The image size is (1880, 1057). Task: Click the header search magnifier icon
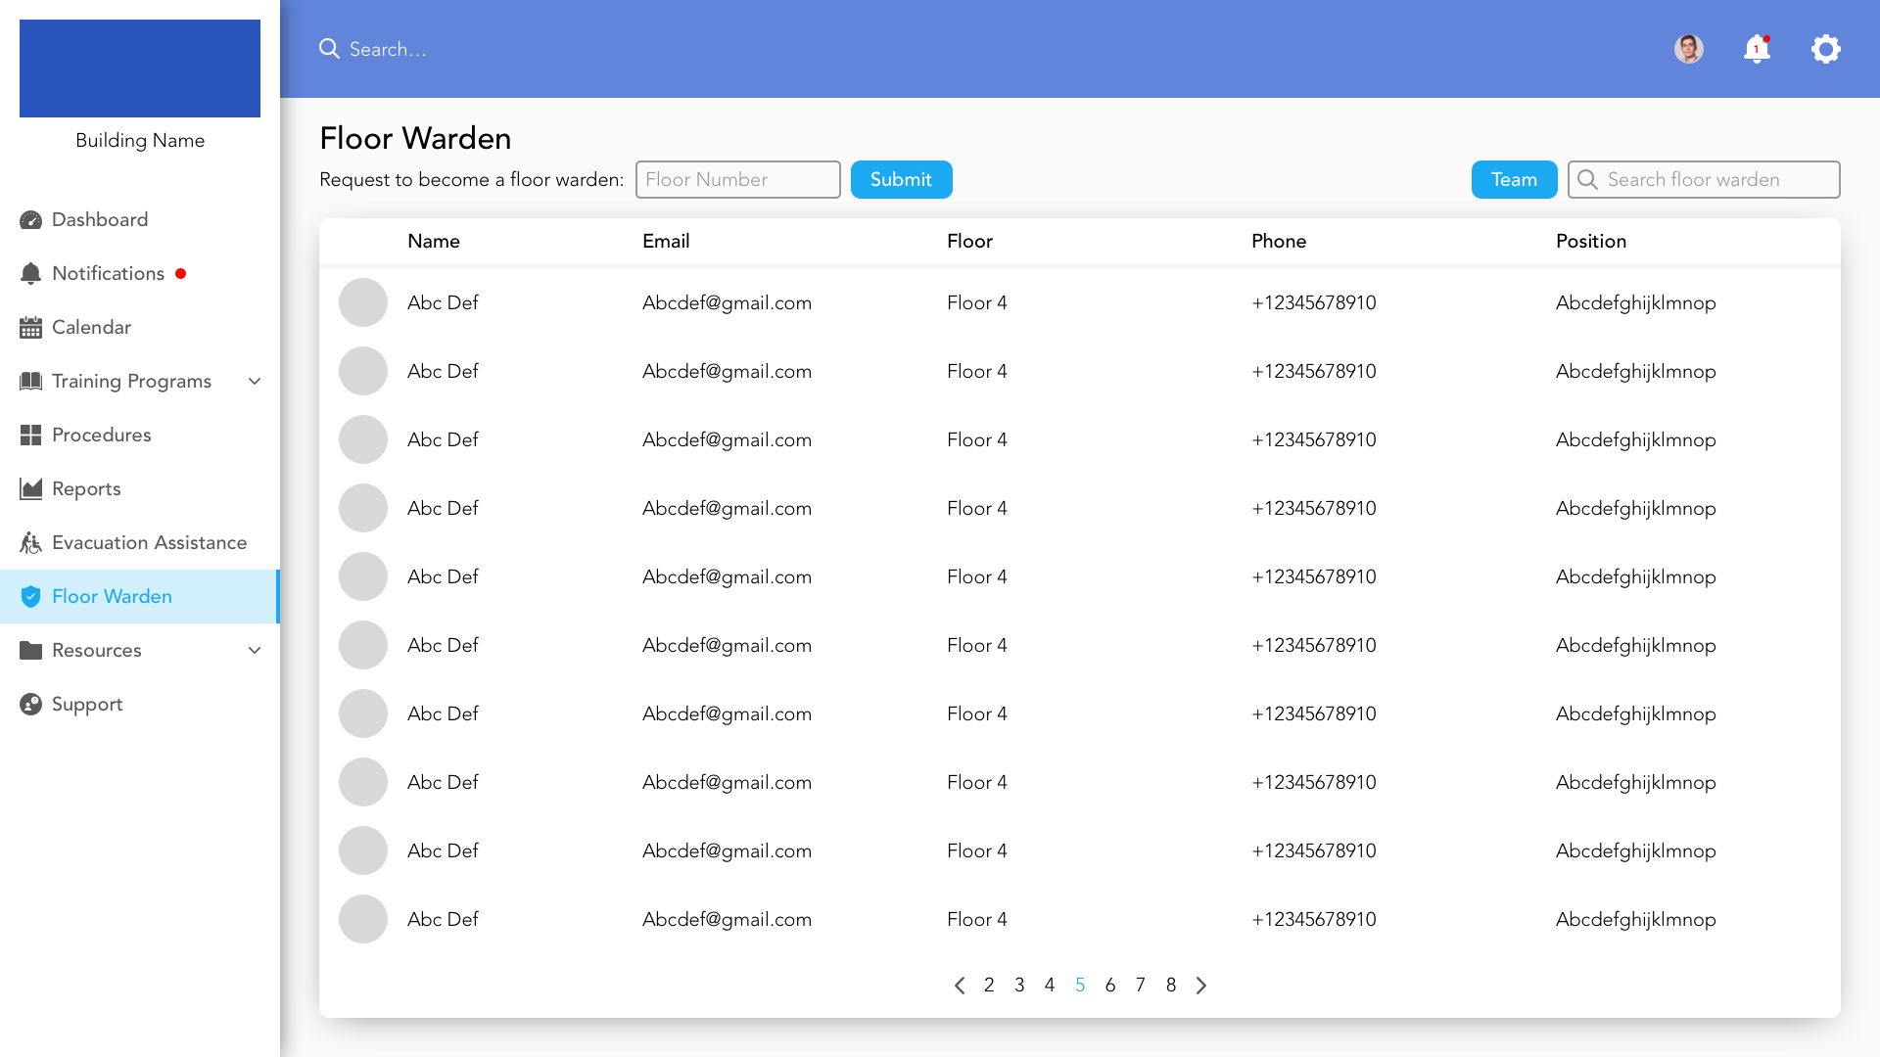coord(329,49)
